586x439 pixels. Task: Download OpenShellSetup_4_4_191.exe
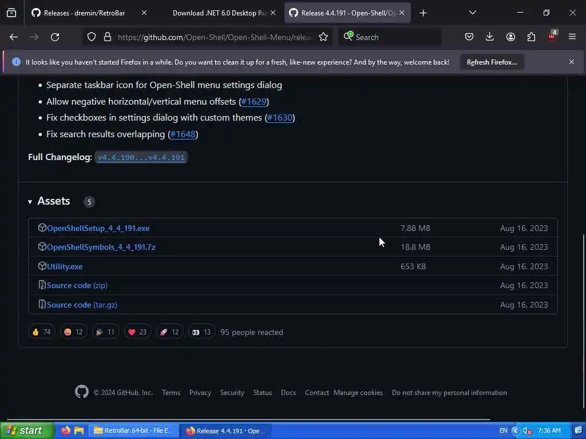pyautogui.click(x=98, y=228)
